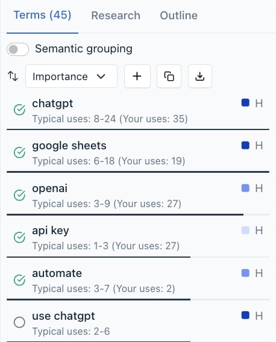Open the Research tab
This screenshot has width=276, height=342.
(x=116, y=16)
